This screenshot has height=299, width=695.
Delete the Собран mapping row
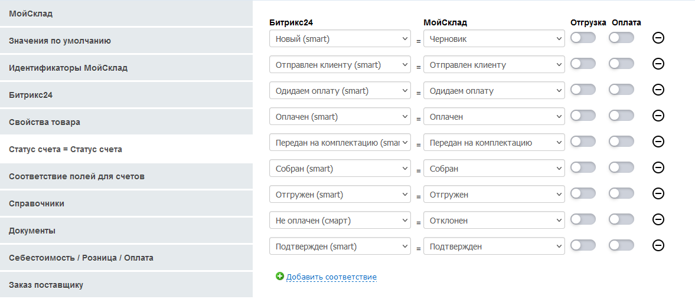point(658,168)
